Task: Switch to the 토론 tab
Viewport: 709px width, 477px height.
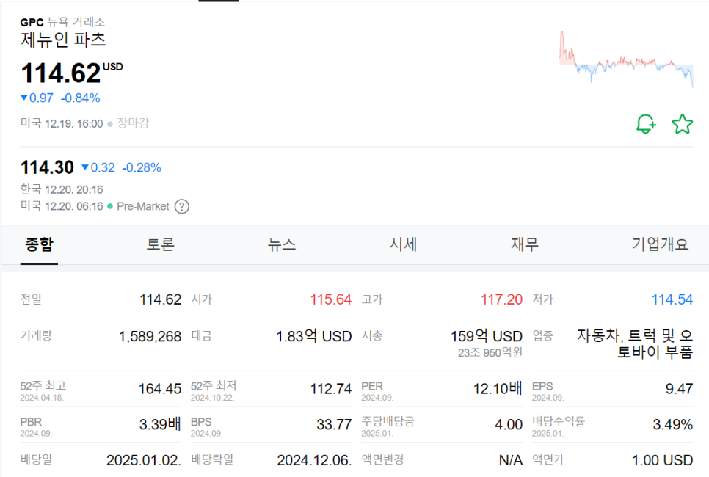Action: click(x=161, y=244)
